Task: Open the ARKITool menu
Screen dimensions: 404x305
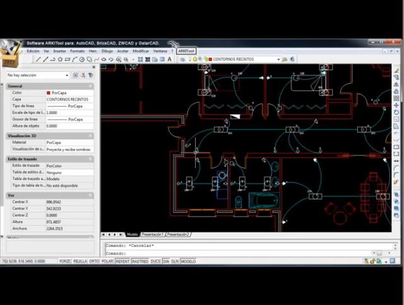Action: click(186, 51)
